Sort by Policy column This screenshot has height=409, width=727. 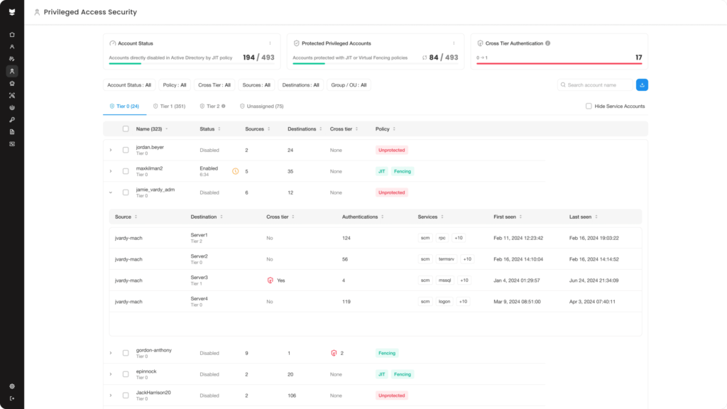click(394, 129)
